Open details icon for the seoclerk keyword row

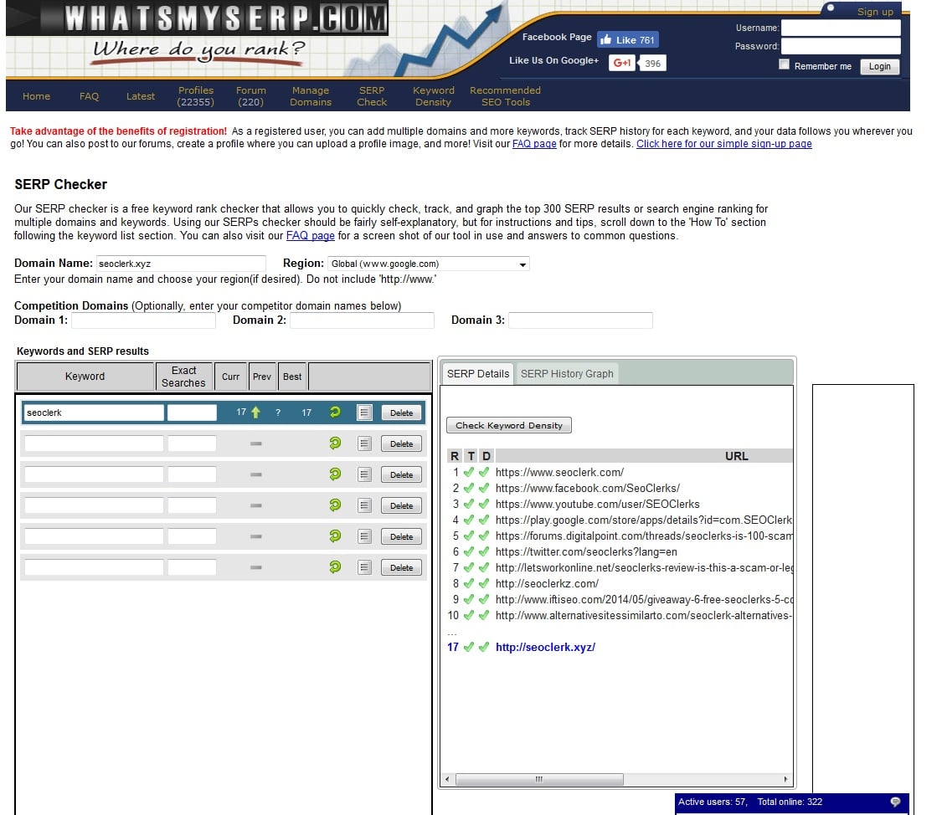tap(364, 413)
